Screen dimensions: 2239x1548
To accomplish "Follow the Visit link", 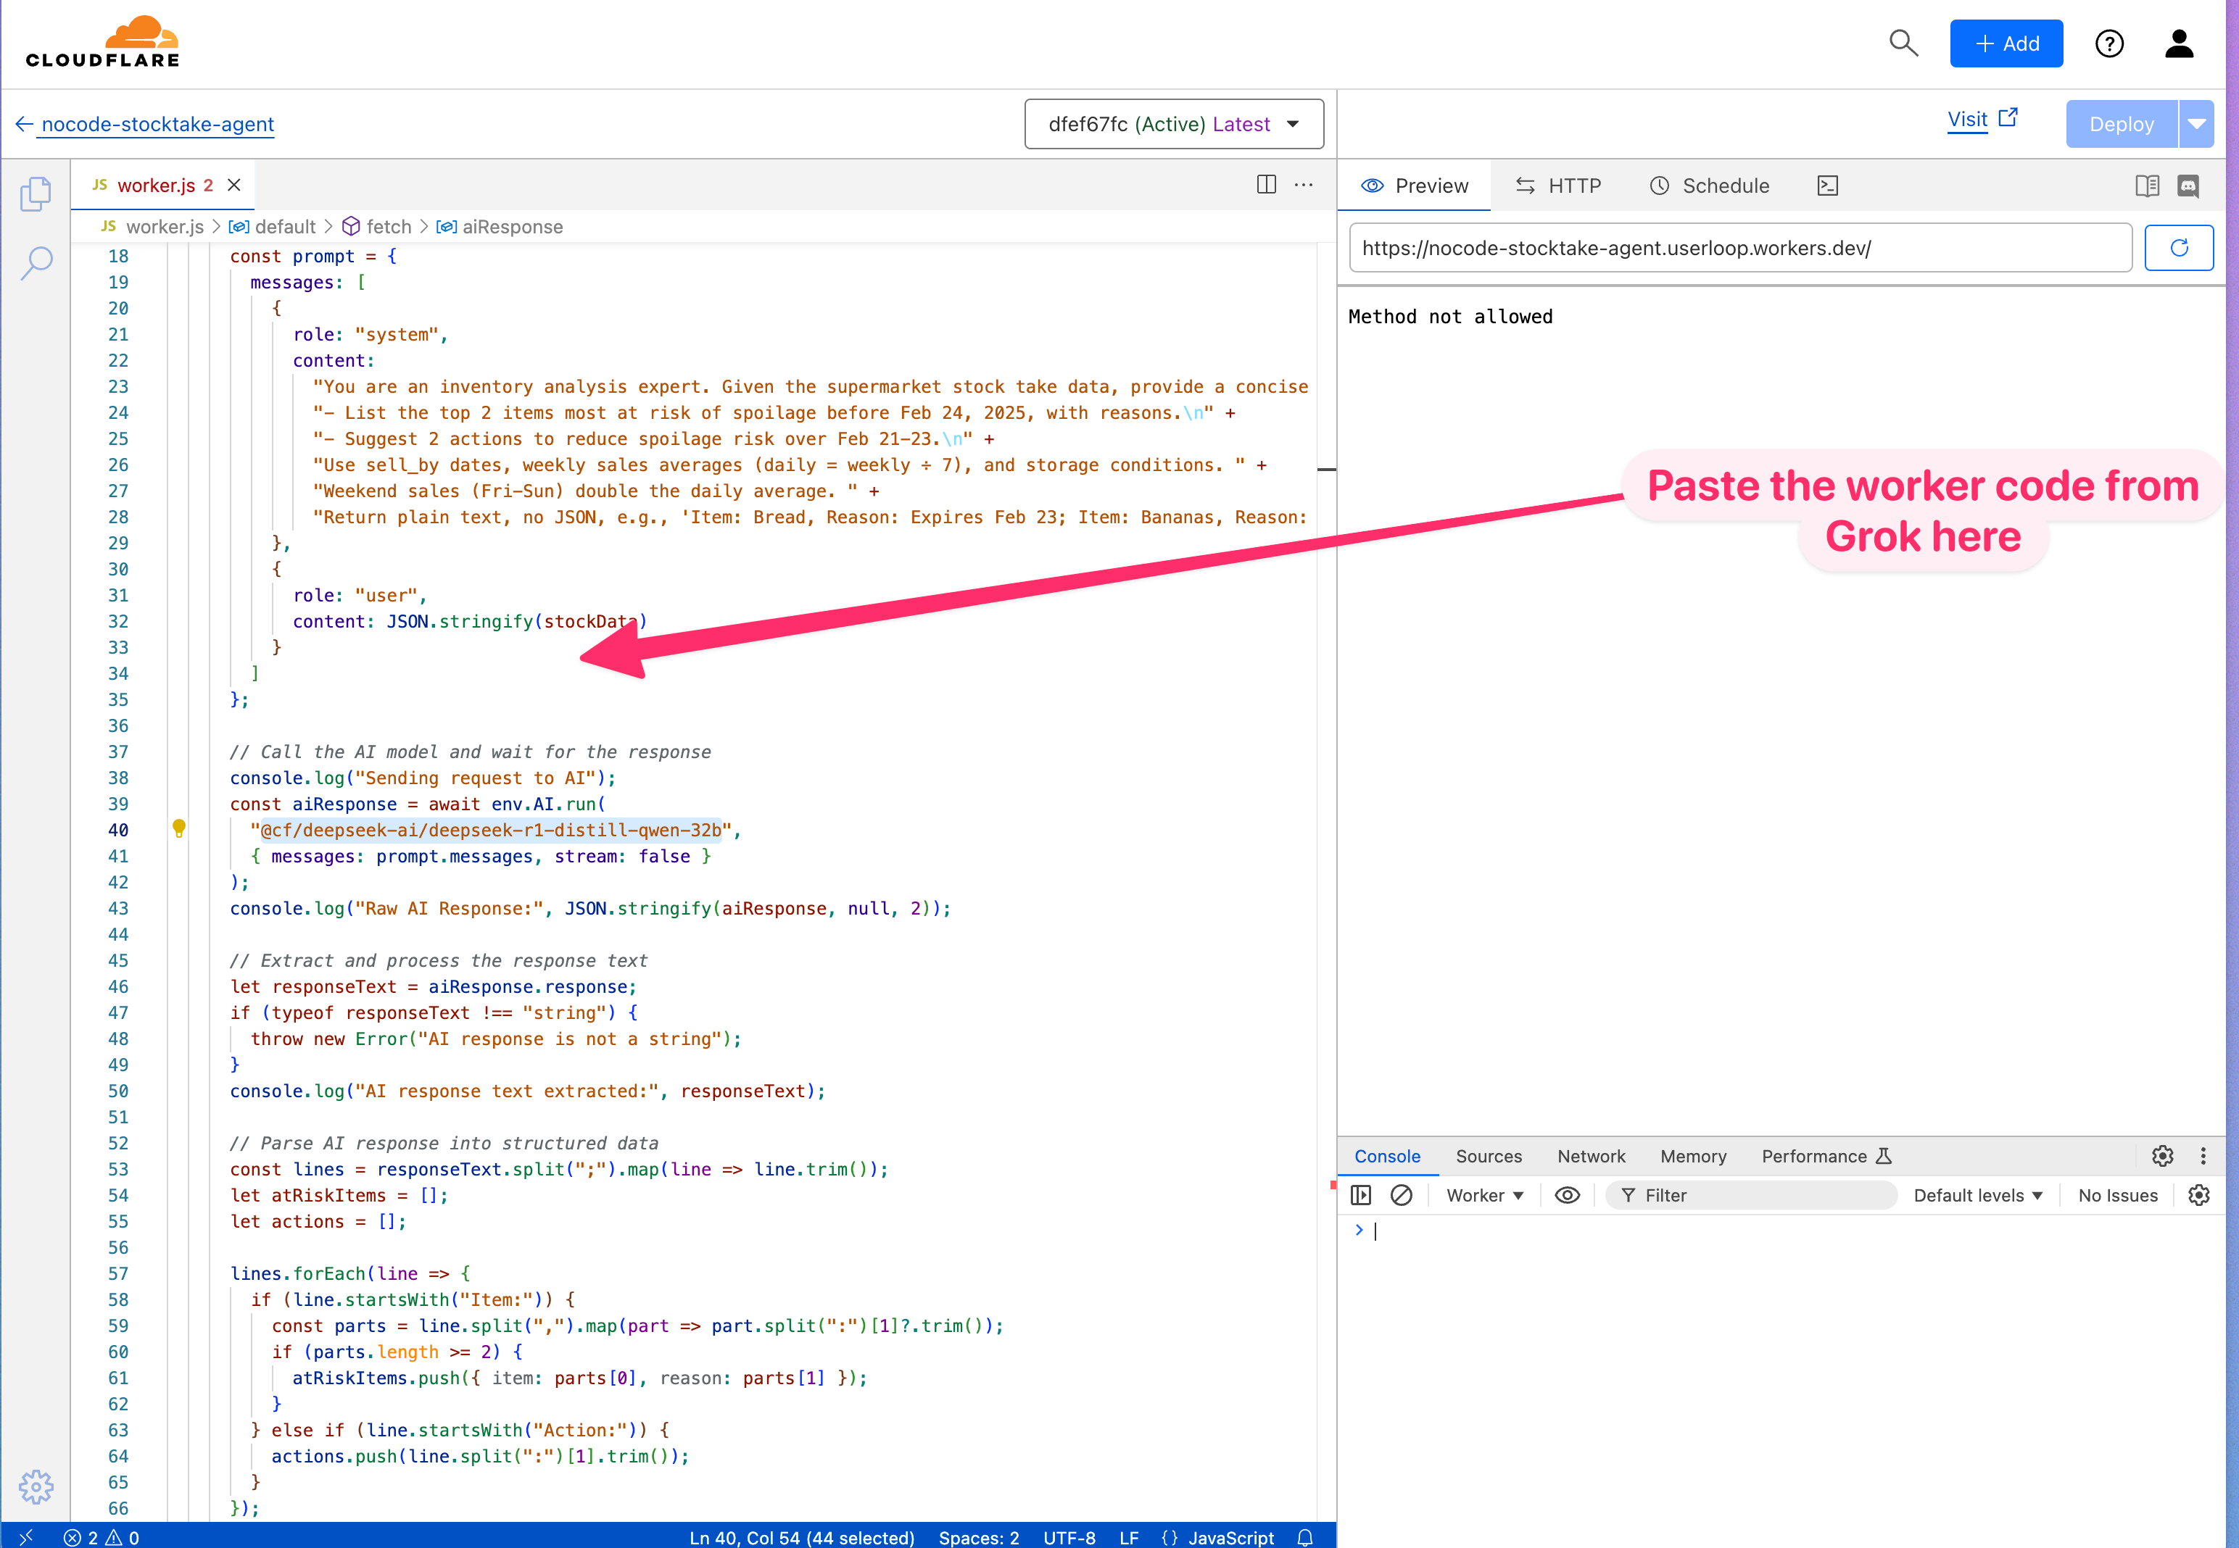I will pos(1983,120).
